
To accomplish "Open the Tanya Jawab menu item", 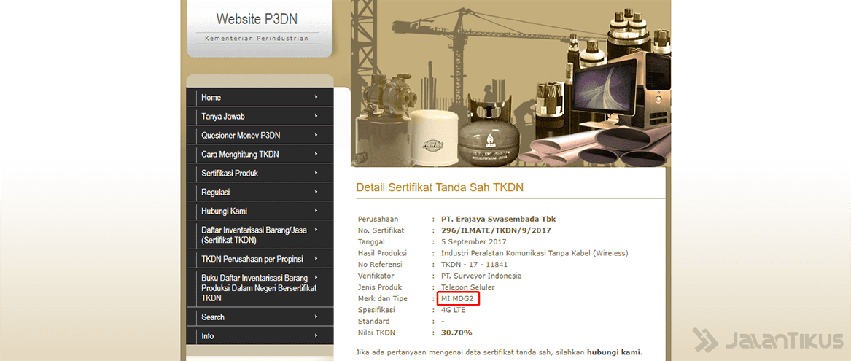I will pos(260,116).
